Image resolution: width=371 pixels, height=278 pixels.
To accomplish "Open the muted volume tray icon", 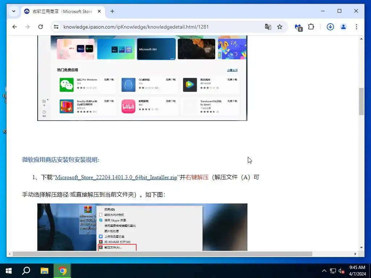I will click(341, 271).
